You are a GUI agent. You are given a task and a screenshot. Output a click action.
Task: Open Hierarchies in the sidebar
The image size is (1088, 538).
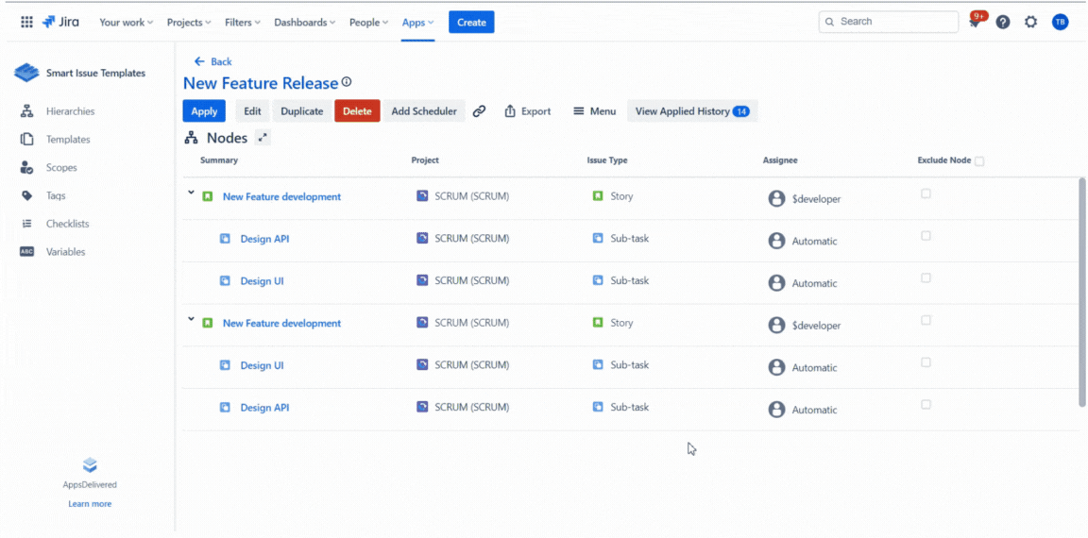point(70,111)
